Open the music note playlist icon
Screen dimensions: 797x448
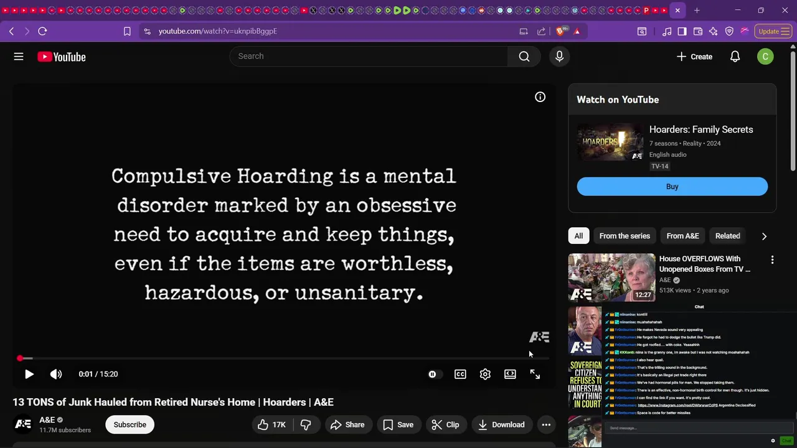[667, 31]
